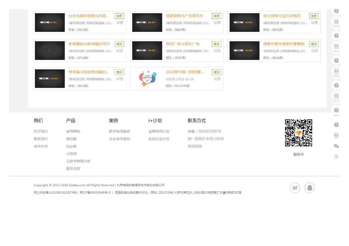Visit the 金牌导师计划 link
This screenshot has width=349, height=246.
pyautogui.click(x=159, y=132)
